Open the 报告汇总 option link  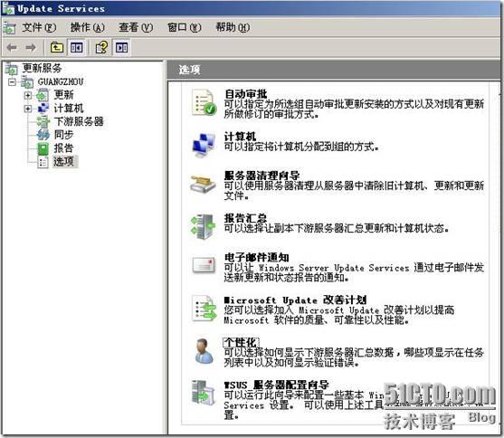245,218
